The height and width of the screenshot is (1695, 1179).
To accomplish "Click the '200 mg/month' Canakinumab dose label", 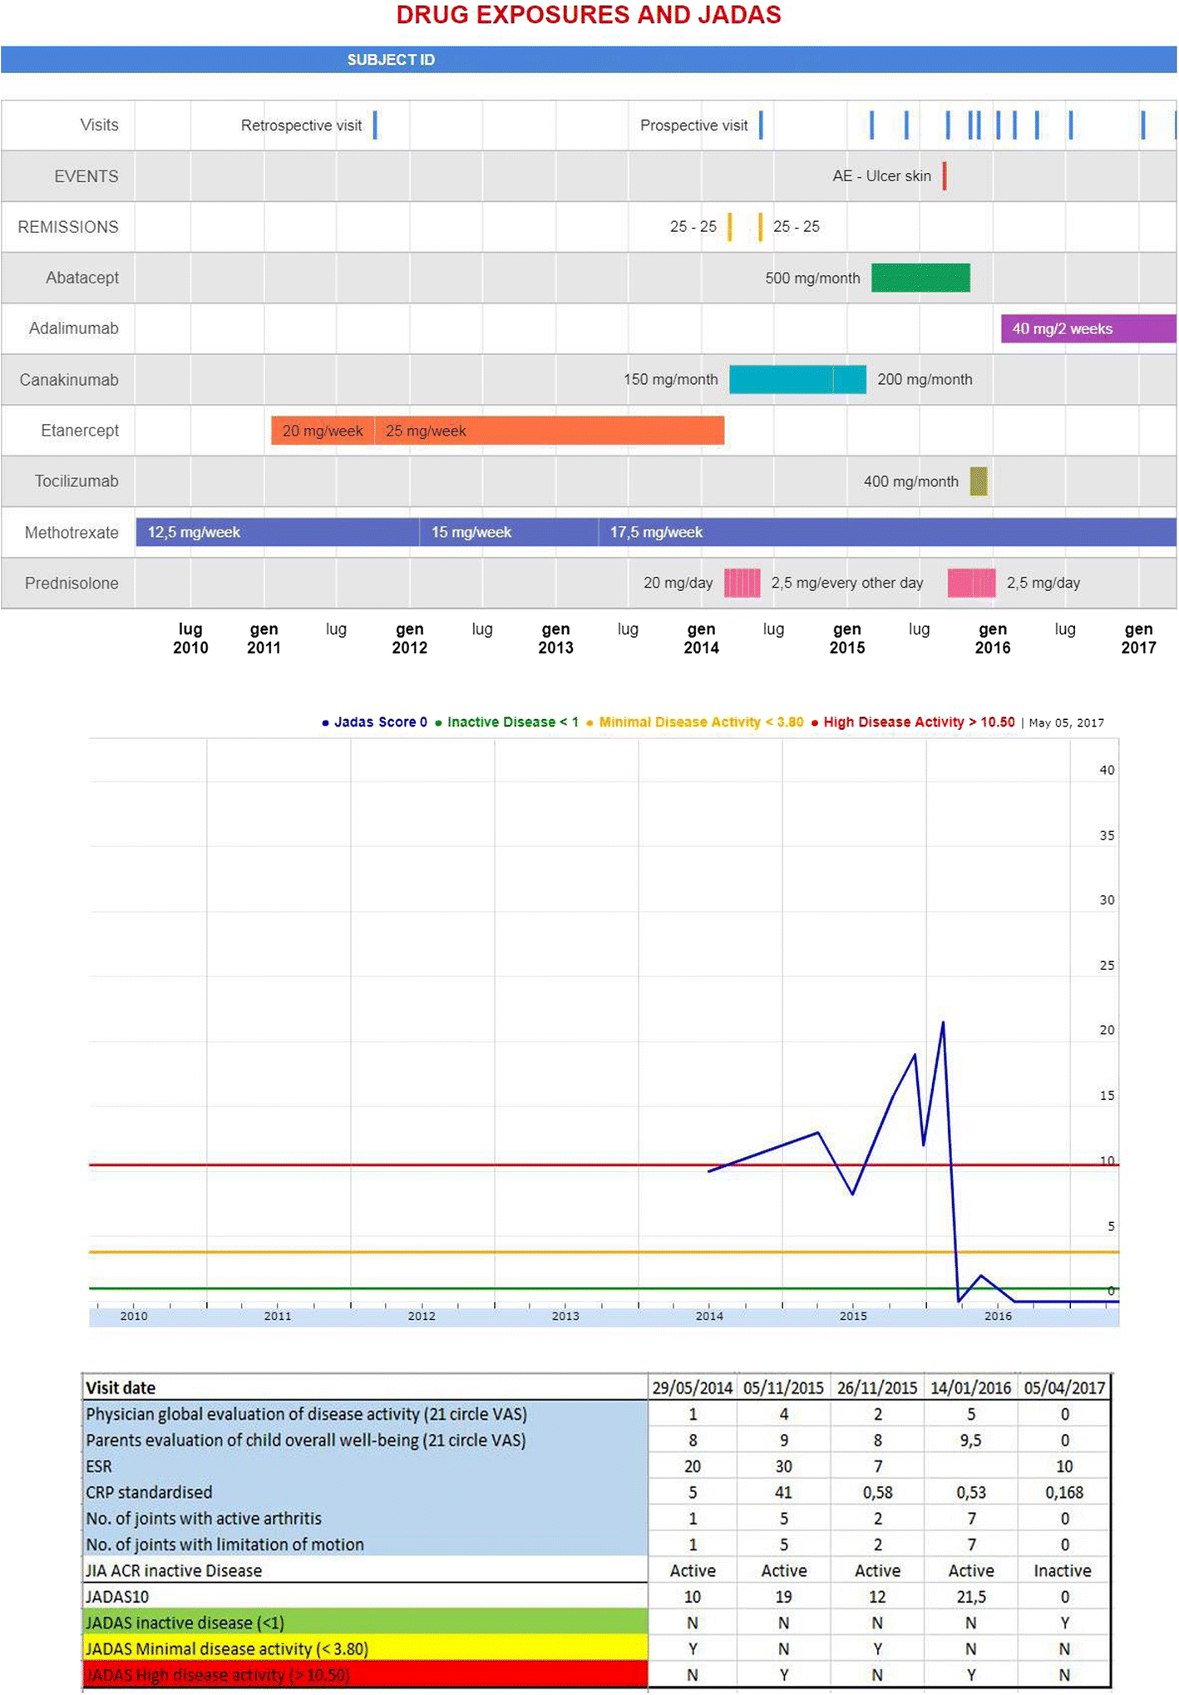I will [925, 379].
